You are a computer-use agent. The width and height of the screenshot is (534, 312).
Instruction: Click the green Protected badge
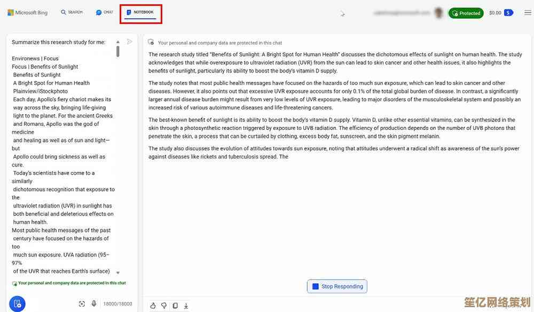pyautogui.click(x=466, y=13)
